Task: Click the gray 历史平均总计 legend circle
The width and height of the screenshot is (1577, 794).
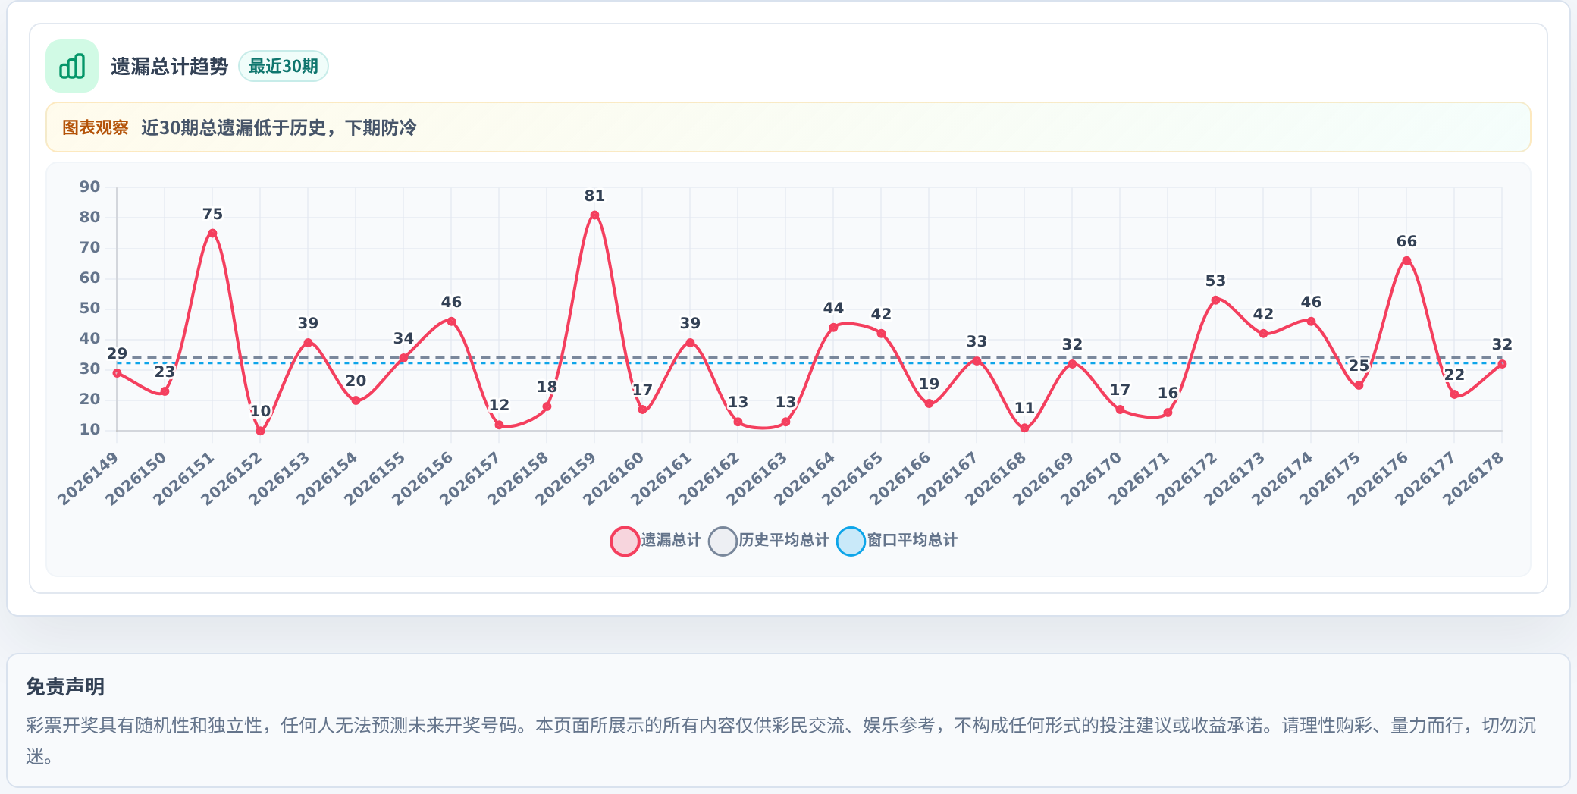Action: [723, 541]
